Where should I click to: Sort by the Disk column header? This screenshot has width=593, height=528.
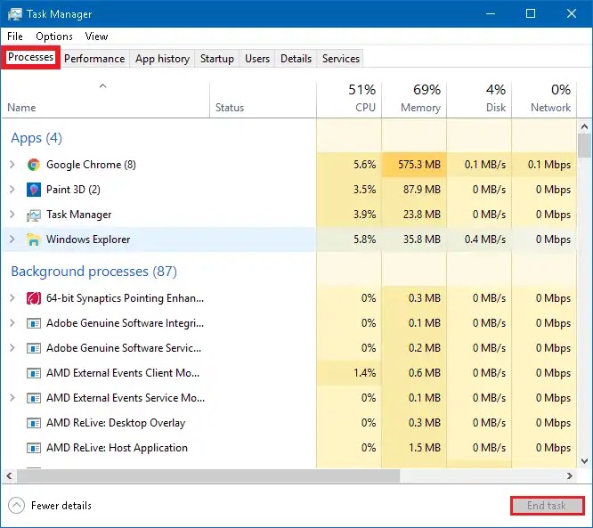479,101
